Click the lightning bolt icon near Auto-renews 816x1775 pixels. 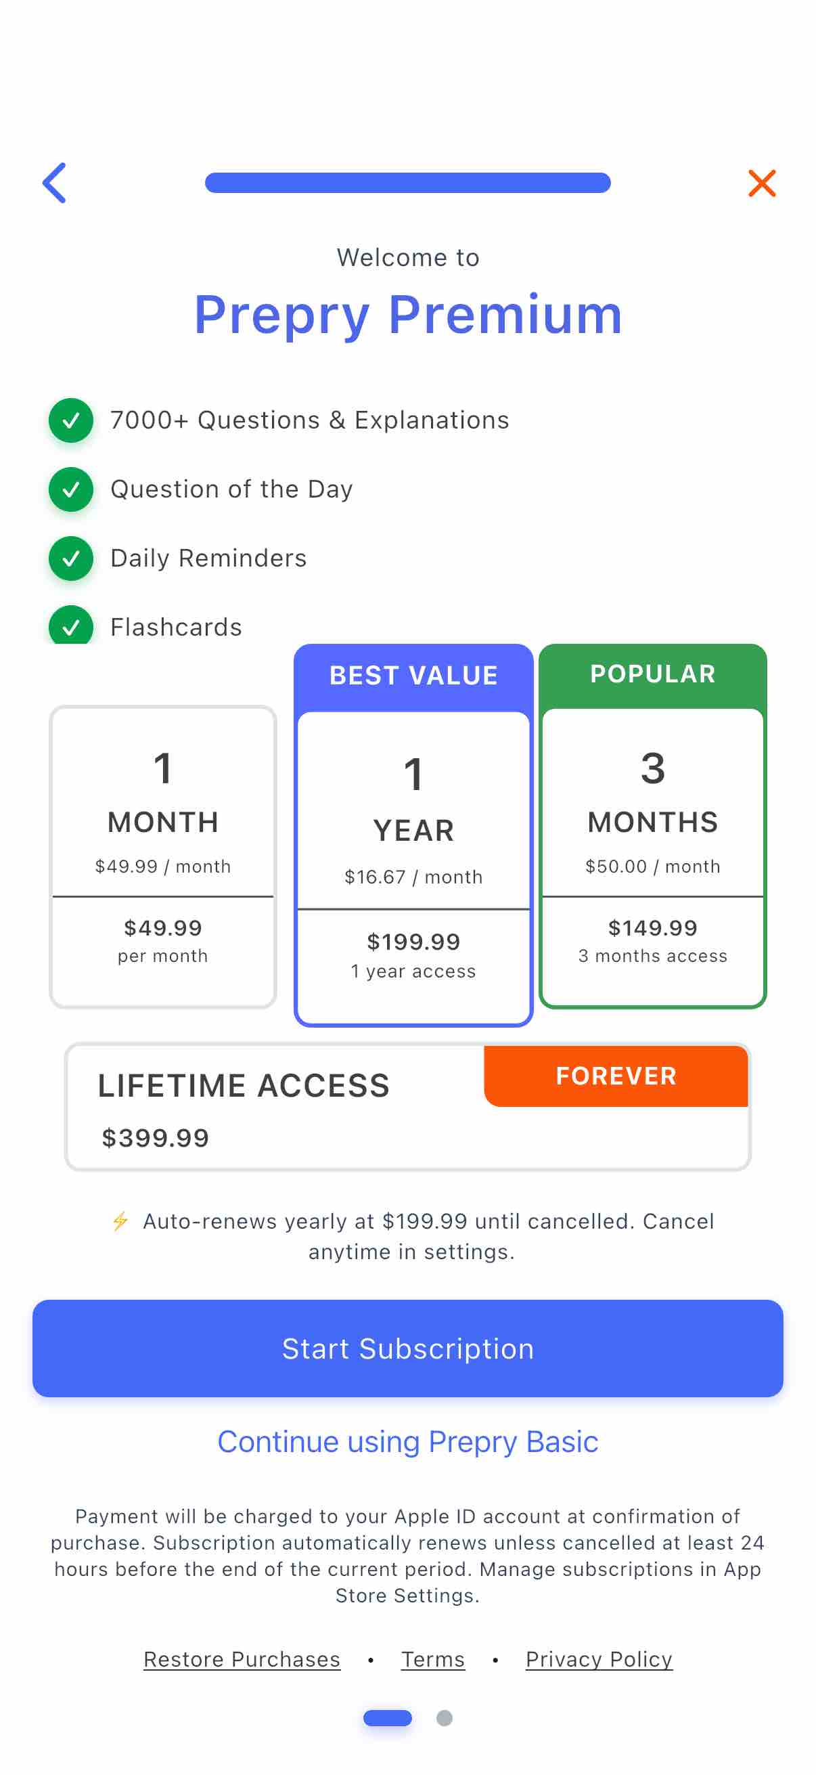(120, 1221)
